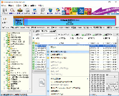Click the parent folder icon atop the file list
This screenshot has height=96, width=119.
pyautogui.click(x=34, y=41)
